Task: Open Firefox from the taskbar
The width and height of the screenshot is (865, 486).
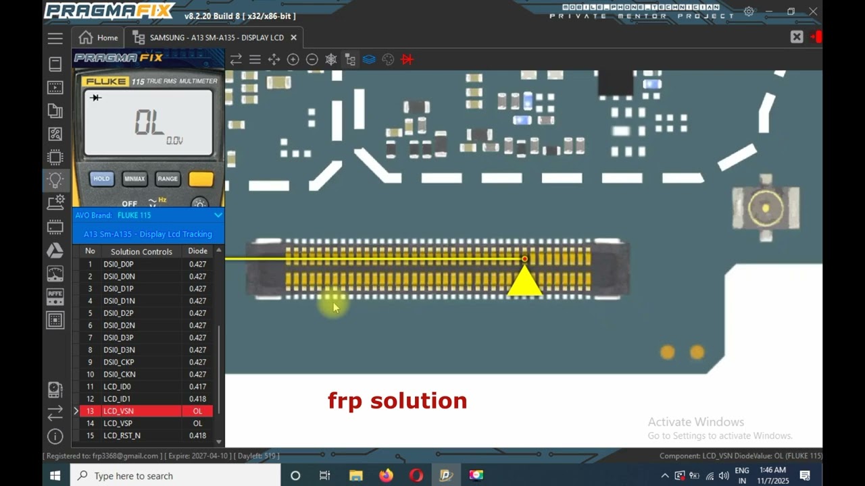Action: (386, 476)
